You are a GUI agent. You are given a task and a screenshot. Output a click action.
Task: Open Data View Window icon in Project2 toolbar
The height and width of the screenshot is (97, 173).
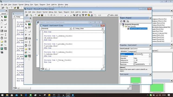point(89,15)
